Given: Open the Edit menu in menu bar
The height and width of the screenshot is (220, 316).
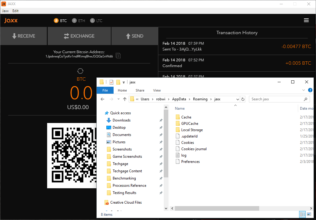Looking at the screenshot, I should tap(15, 11).
